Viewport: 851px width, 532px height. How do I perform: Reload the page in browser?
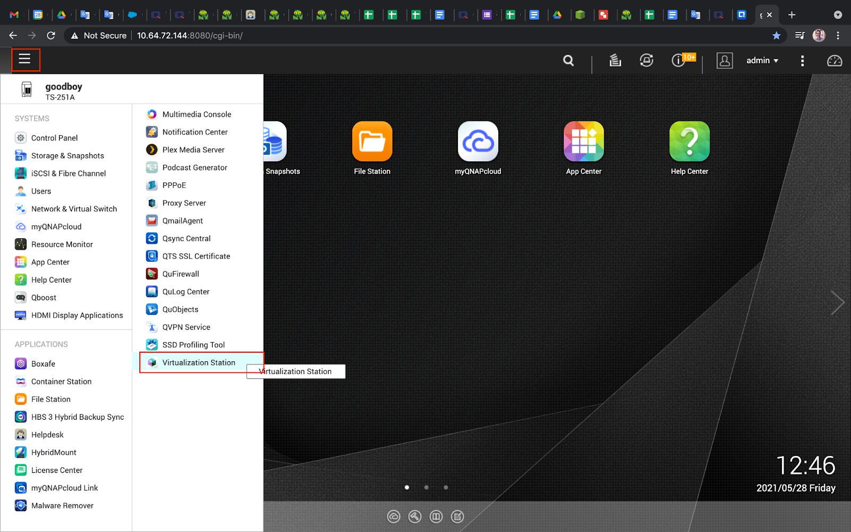51,36
